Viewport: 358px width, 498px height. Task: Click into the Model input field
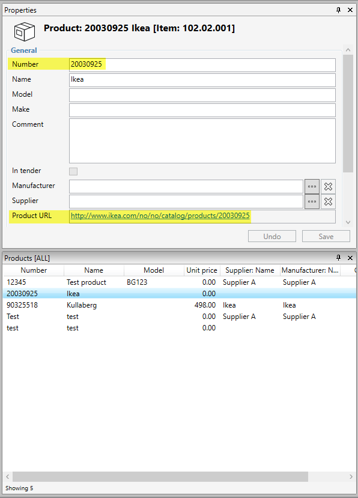202,95
